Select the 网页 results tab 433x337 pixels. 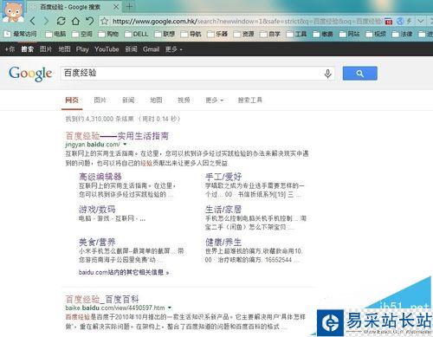pyautogui.click(x=72, y=100)
